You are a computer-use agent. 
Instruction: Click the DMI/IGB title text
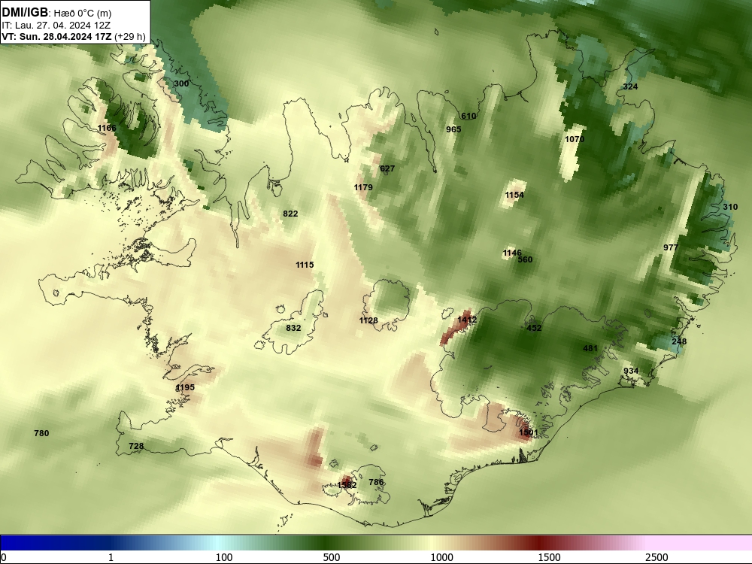[25, 13]
